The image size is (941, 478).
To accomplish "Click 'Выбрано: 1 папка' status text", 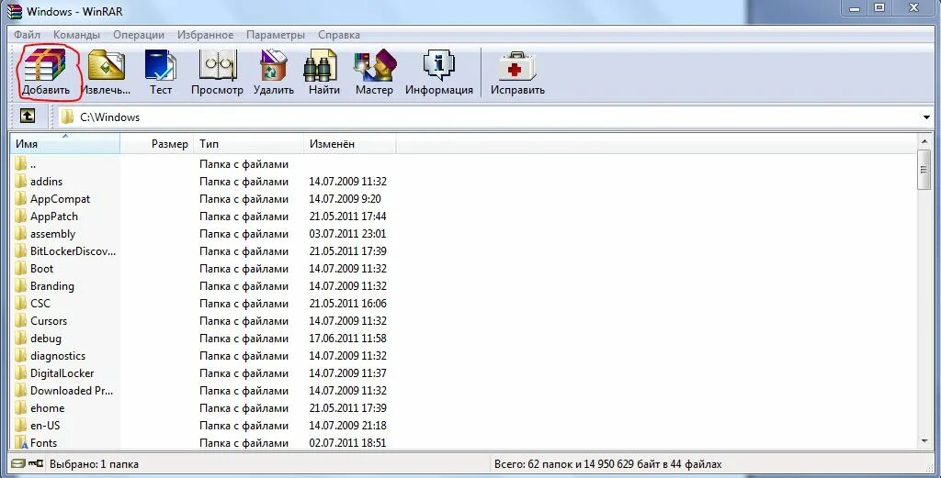I will click(x=94, y=463).
